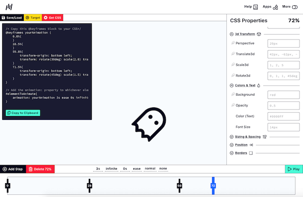Click the feather icon beside Rotate3d
Viewport: 303px width, 197px height.
[232, 76]
